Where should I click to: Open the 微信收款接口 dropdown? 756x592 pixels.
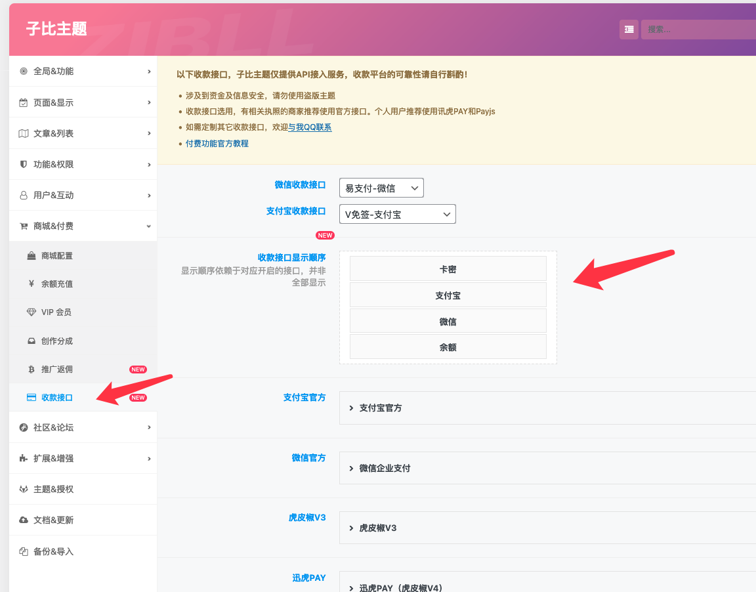pos(380,187)
